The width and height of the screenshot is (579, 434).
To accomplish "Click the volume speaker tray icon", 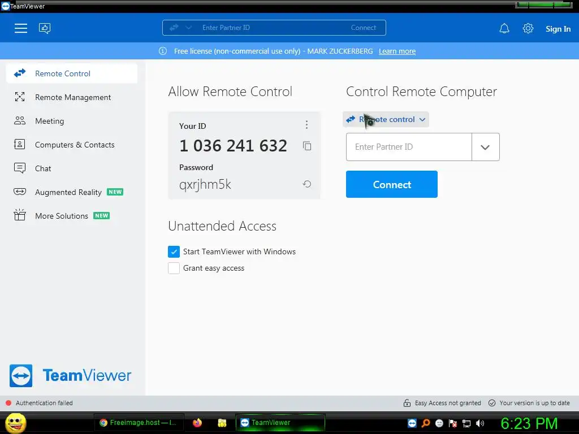I will (480, 423).
